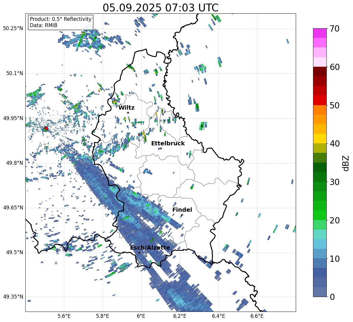Pick the light cyan colorbar segment near 15
The image size is (353, 322).
tap(320, 234)
